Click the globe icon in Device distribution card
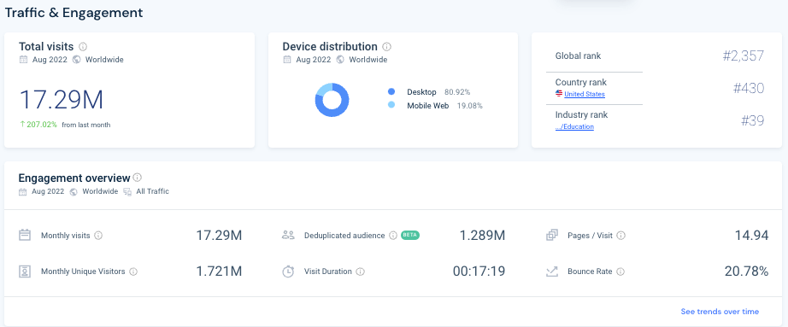This screenshot has width=788, height=327. coord(340,60)
